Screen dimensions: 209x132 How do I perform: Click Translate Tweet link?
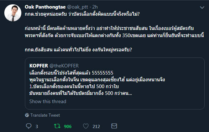point(45,115)
